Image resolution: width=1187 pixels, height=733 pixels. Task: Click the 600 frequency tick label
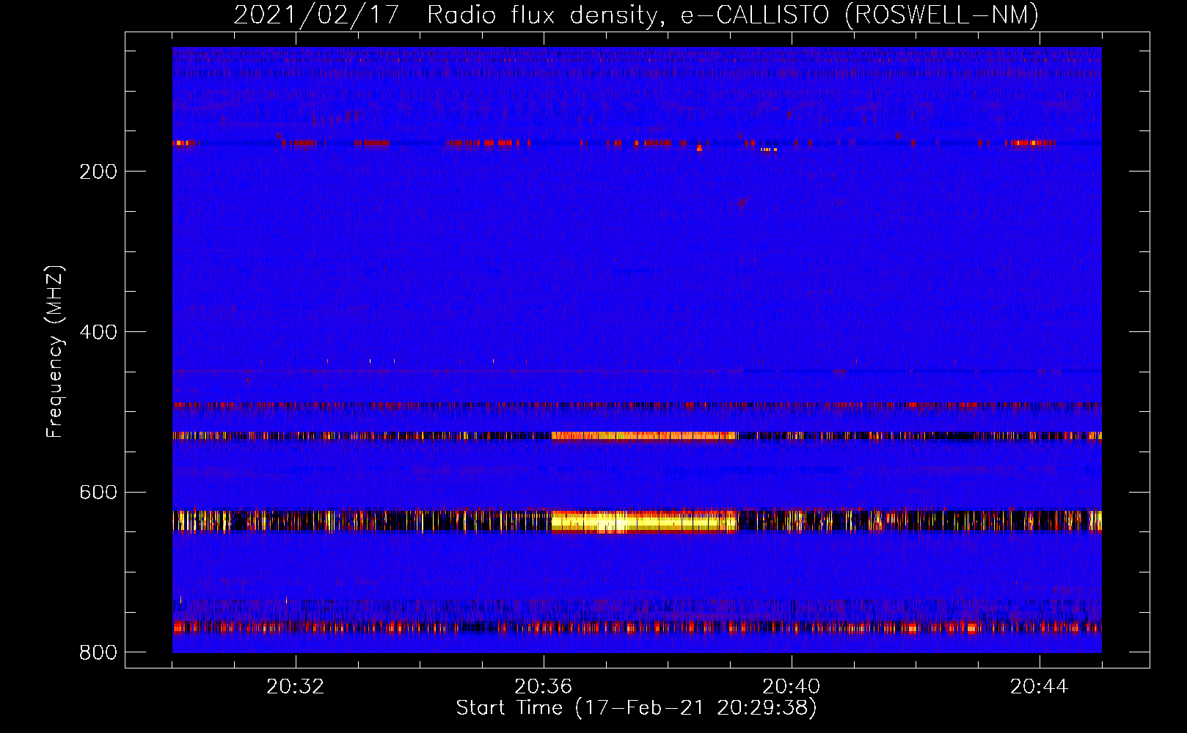click(98, 492)
